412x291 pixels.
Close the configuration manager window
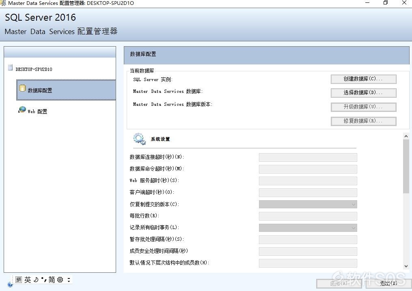[404, 3]
